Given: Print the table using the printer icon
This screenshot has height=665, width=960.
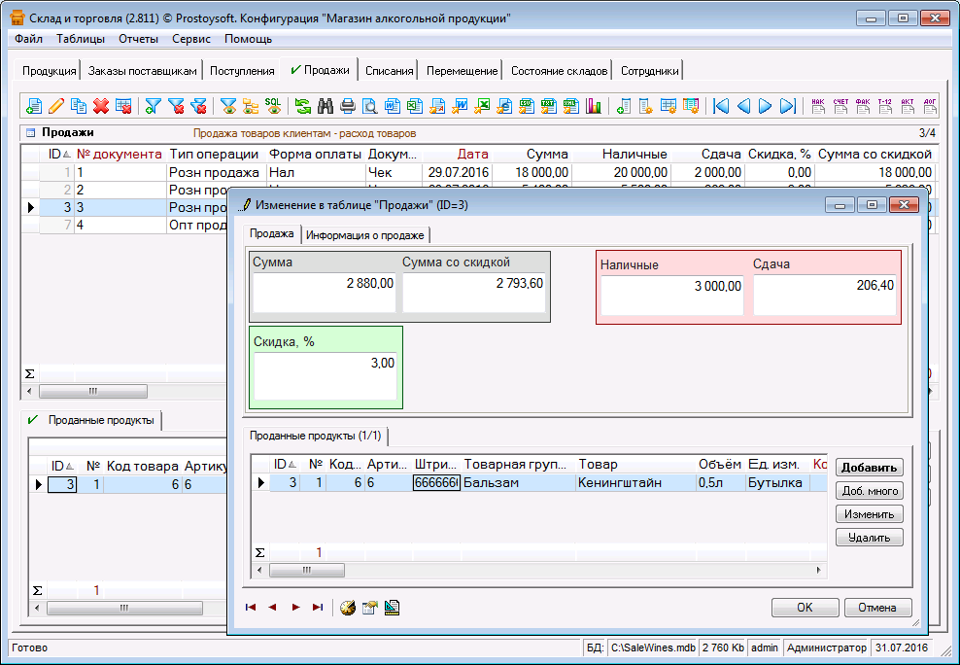Looking at the screenshot, I should coord(348,106).
